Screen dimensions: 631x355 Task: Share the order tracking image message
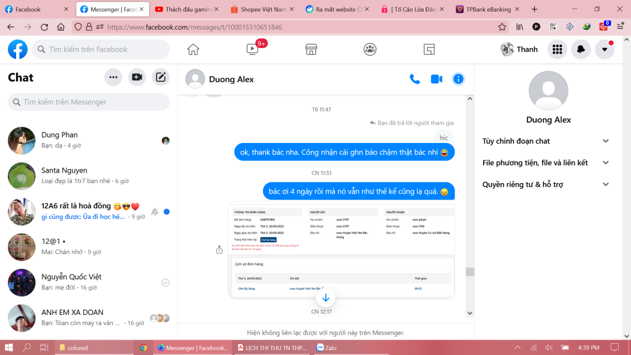[219, 250]
